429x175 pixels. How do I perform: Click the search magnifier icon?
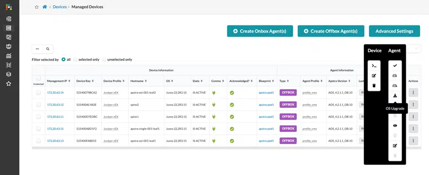48,49
